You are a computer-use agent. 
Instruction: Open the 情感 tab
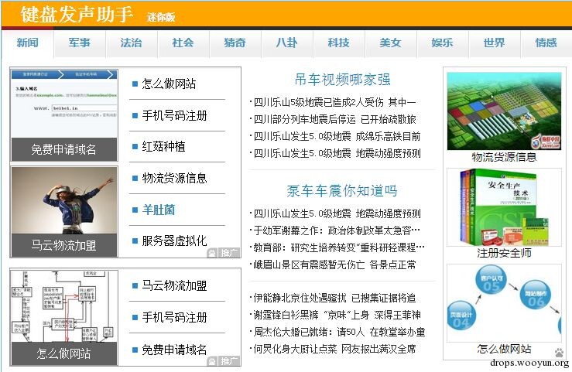pos(546,43)
